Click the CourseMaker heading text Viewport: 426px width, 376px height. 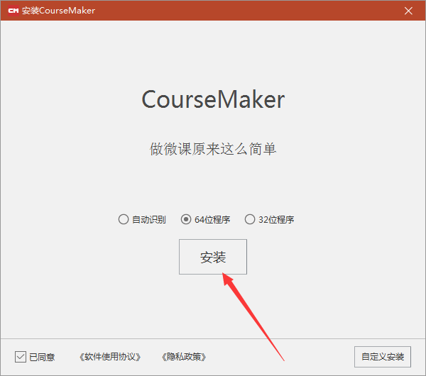(213, 99)
